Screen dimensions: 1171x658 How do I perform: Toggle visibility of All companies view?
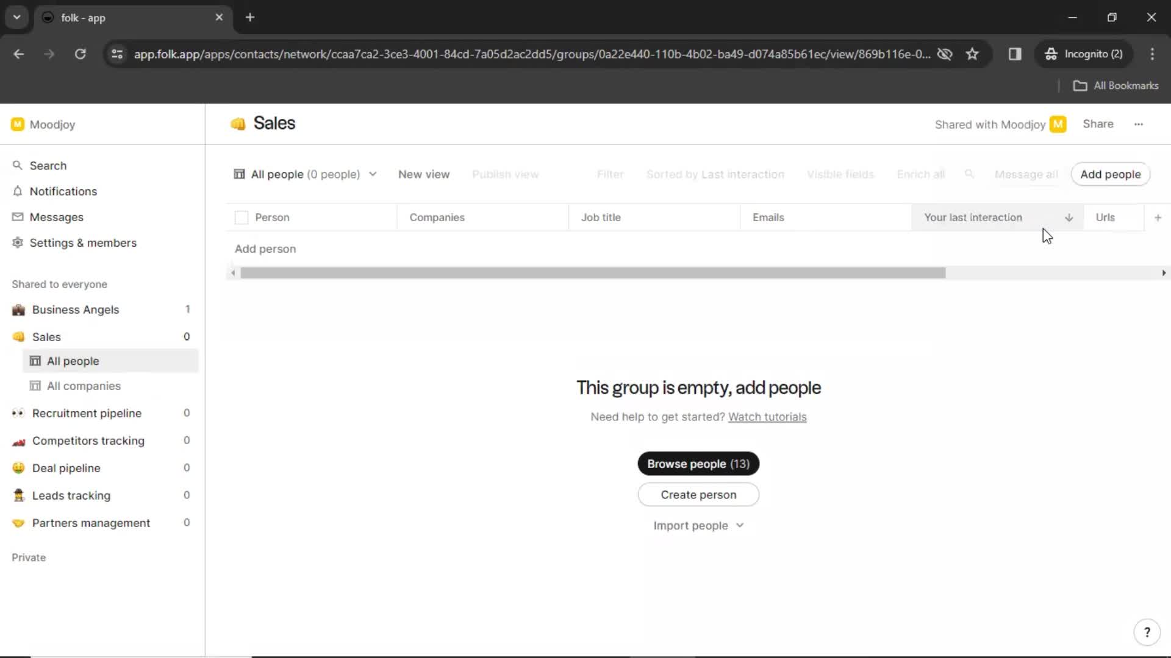pyautogui.click(x=84, y=386)
